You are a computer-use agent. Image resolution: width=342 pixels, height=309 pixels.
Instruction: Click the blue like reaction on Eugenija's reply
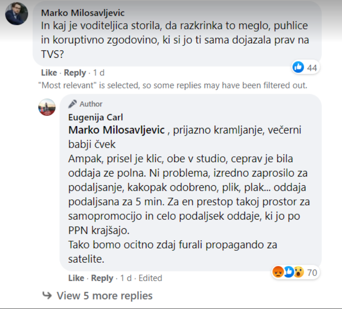coord(288,272)
